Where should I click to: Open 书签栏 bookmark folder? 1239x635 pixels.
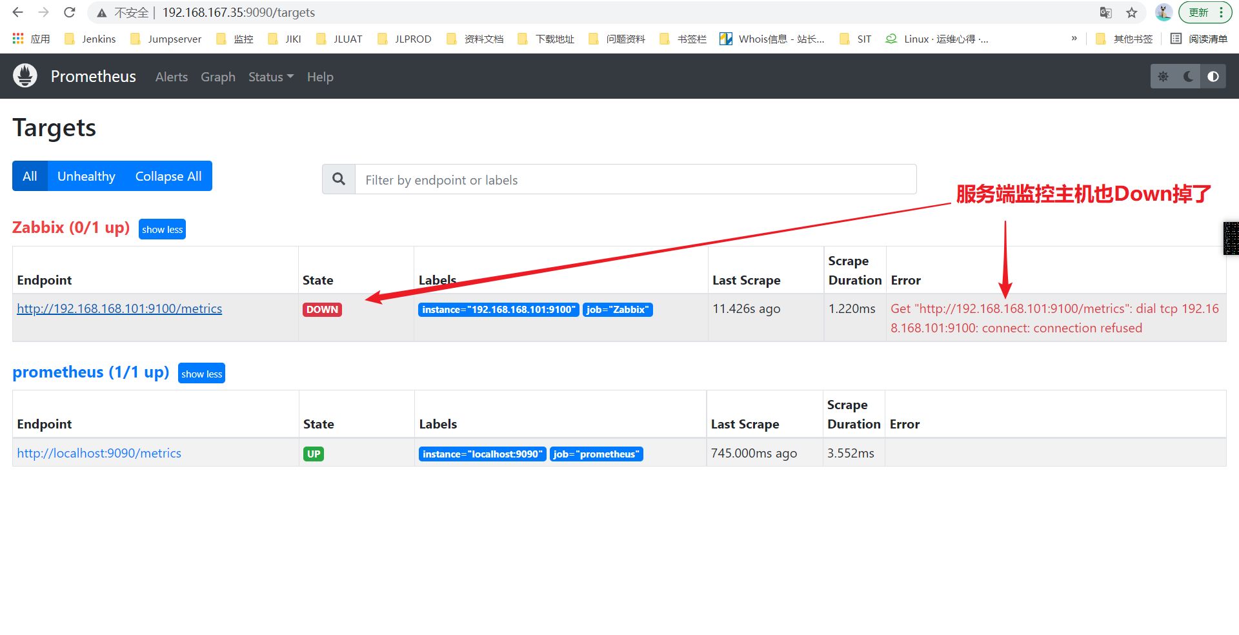(x=683, y=39)
